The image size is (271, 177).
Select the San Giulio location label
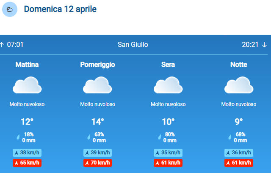[133, 45]
